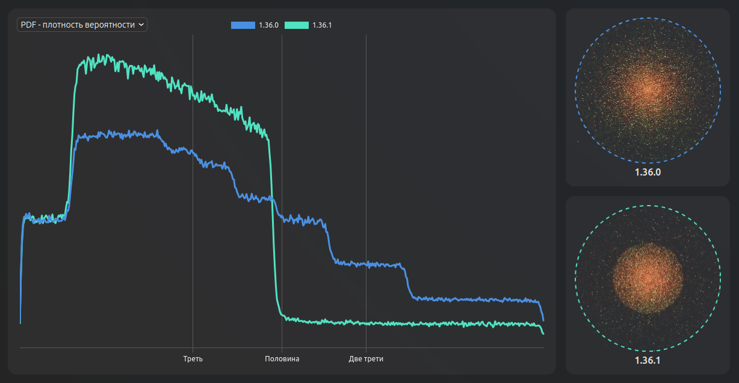Click the vertical gridline above Треть

click(x=193, y=241)
